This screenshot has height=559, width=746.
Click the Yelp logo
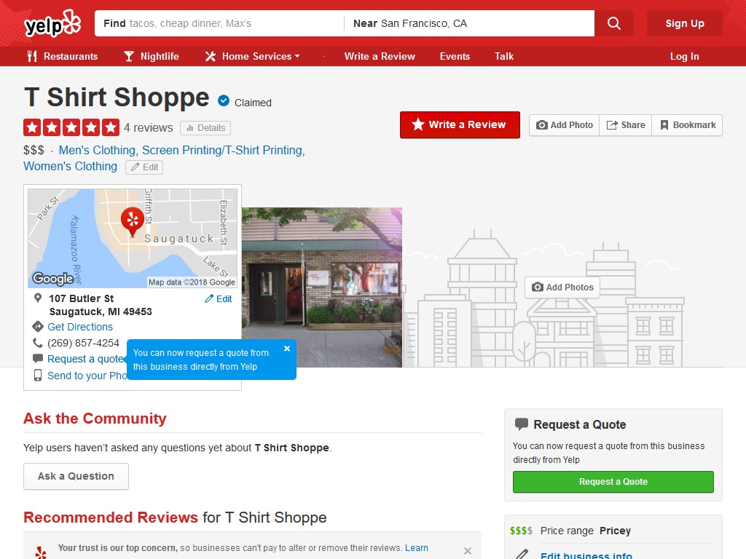52,23
